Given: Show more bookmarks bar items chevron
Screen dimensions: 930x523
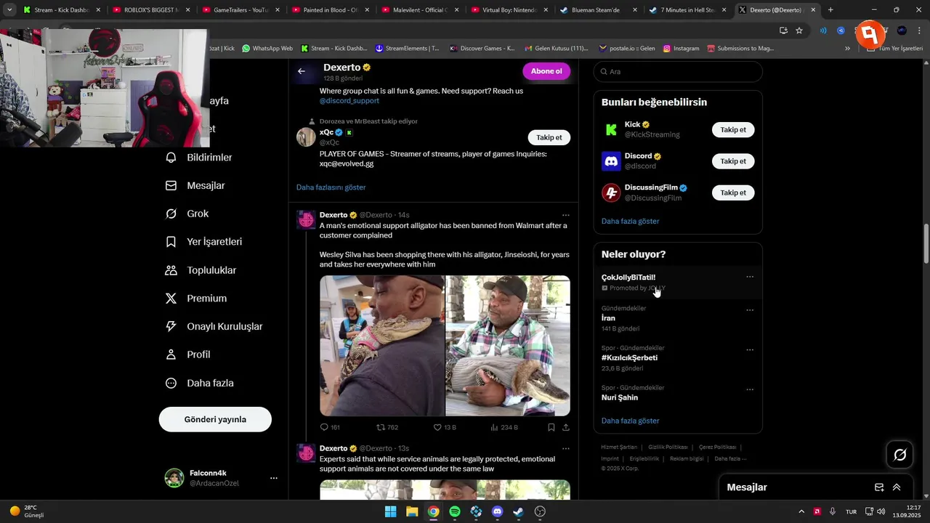Looking at the screenshot, I should pos(847,49).
